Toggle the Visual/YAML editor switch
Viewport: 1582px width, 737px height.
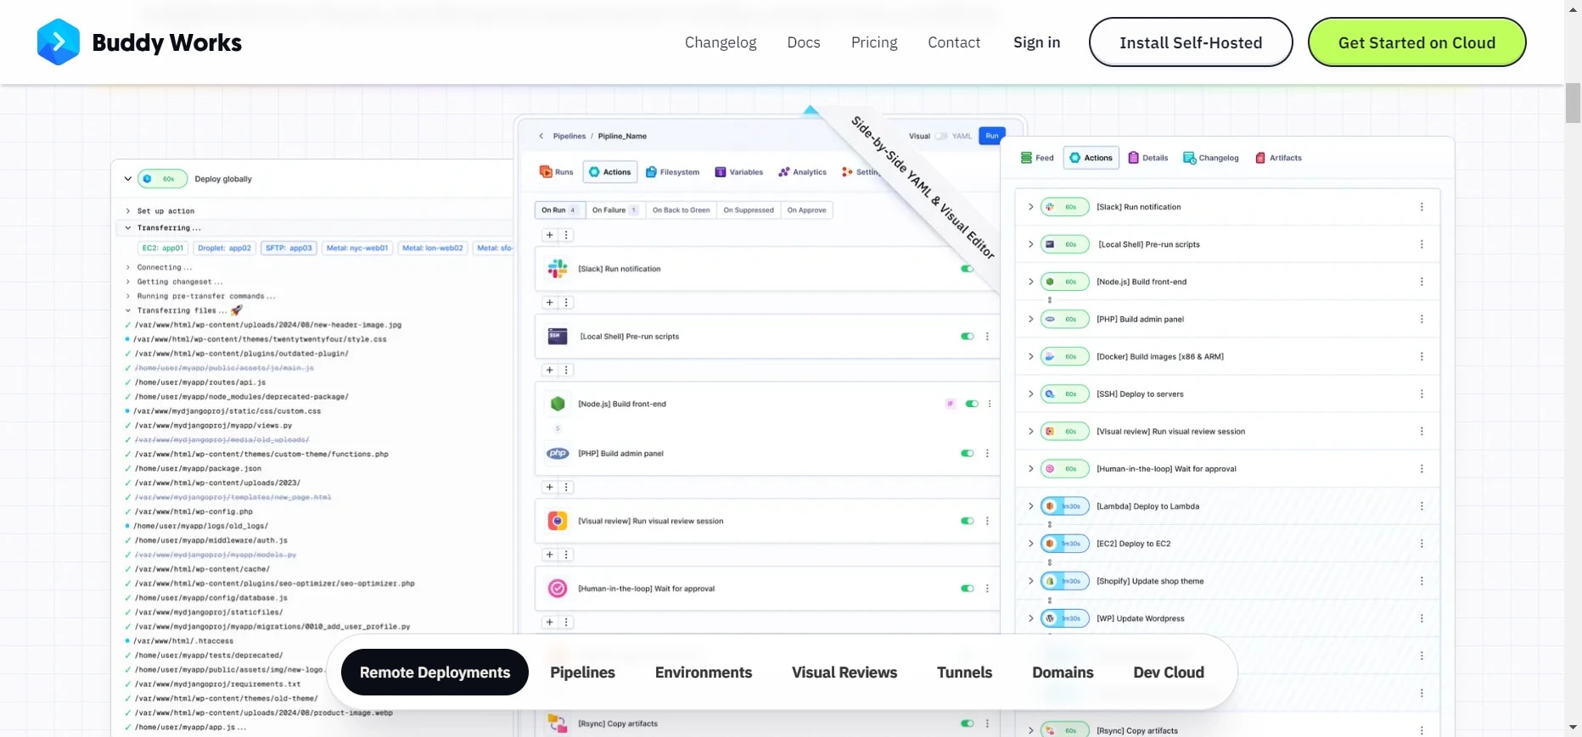[940, 136]
